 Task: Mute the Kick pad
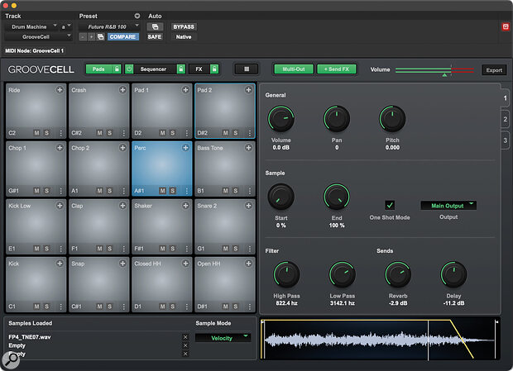(x=36, y=307)
